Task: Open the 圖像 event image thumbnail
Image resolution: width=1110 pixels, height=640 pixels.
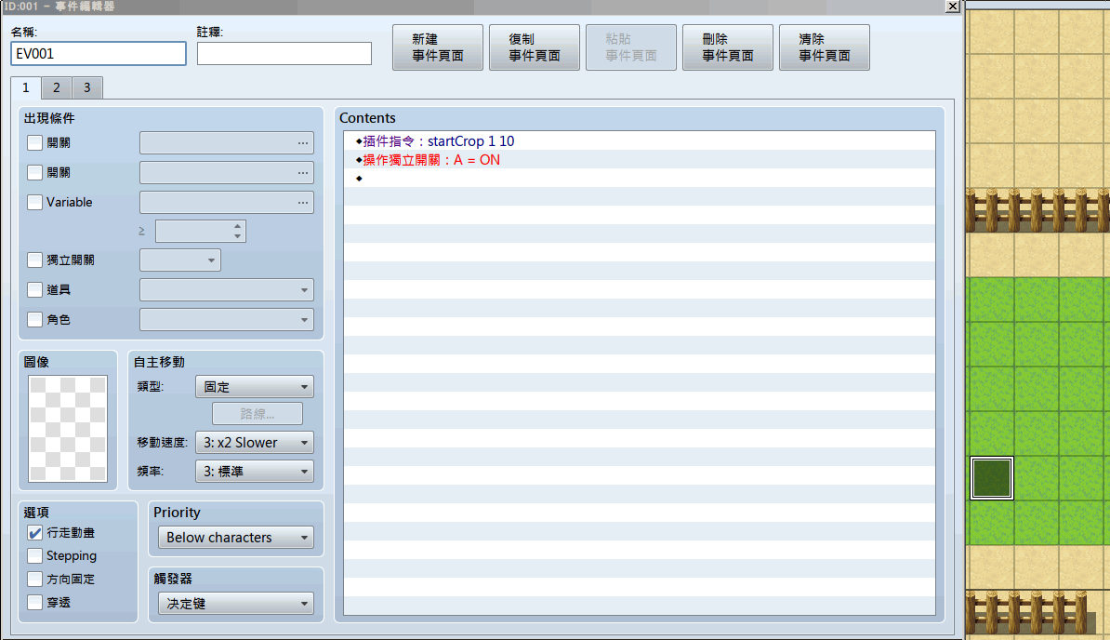Action: [68, 429]
